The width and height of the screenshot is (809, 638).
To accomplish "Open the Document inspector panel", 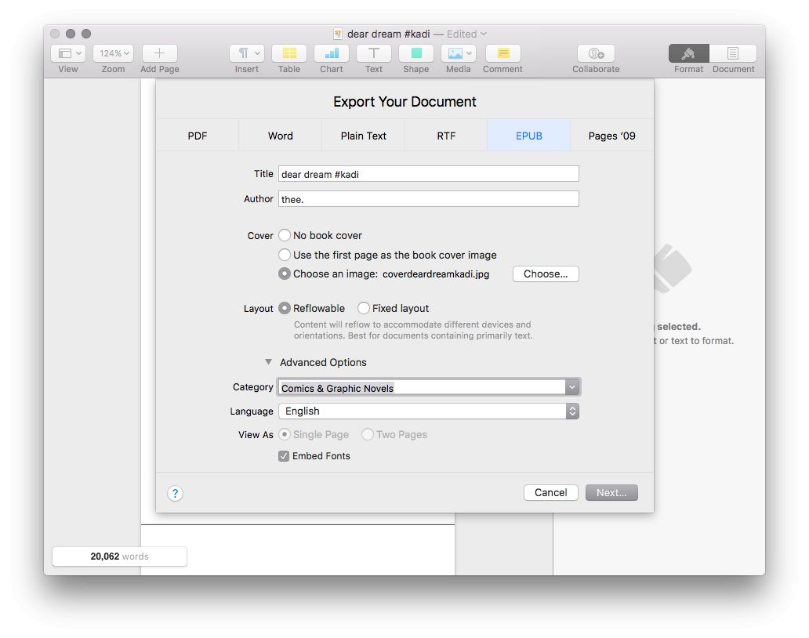I will [733, 53].
